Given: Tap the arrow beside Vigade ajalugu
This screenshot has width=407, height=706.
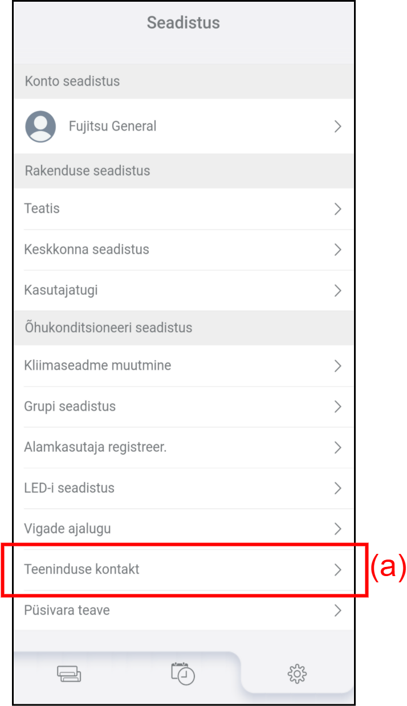Looking at the screenshot, I should (337, 529).
